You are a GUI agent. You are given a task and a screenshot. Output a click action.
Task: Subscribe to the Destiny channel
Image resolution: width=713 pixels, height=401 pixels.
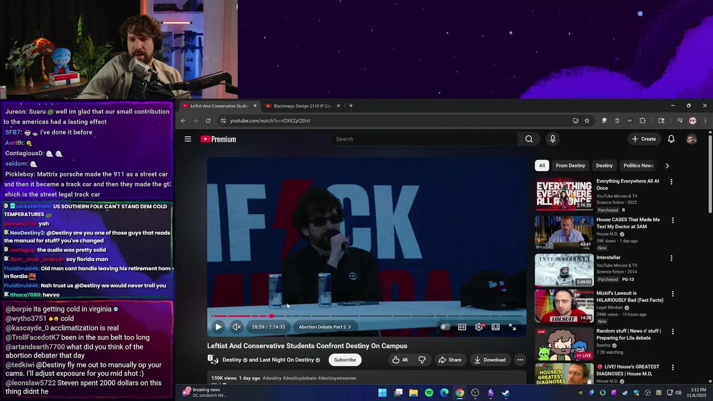tap(345, 360)
